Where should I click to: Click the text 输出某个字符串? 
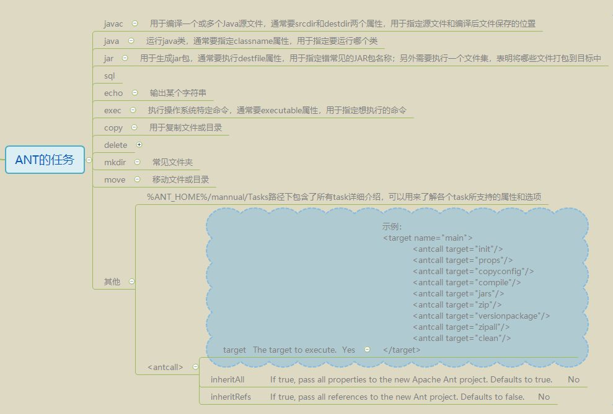click(178, 93)
